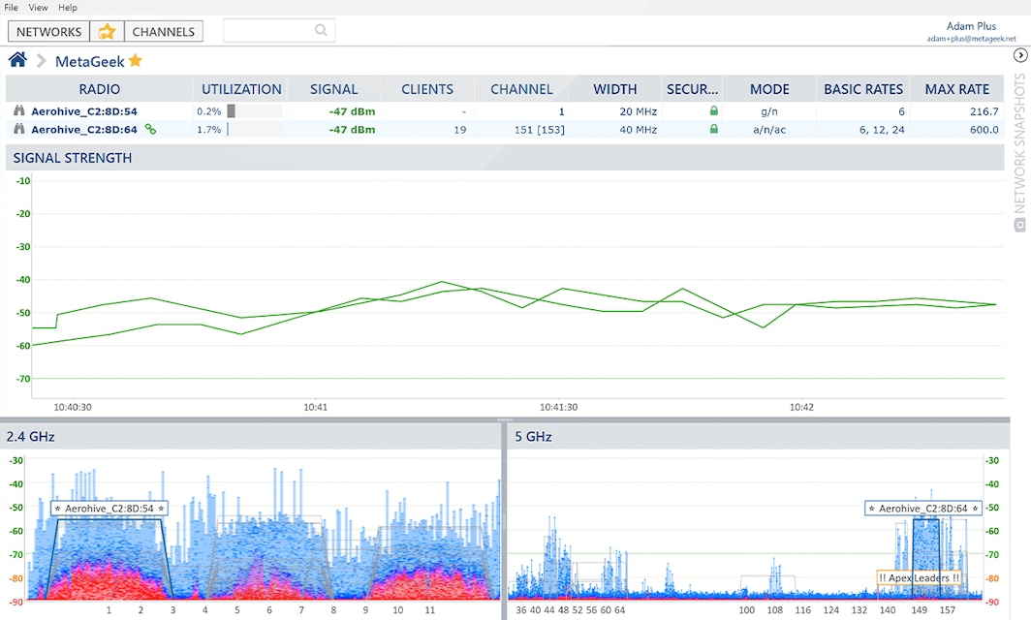Open the Network Snapshots camera icon
1031x620 pixels.
[x=1019, y=225]
